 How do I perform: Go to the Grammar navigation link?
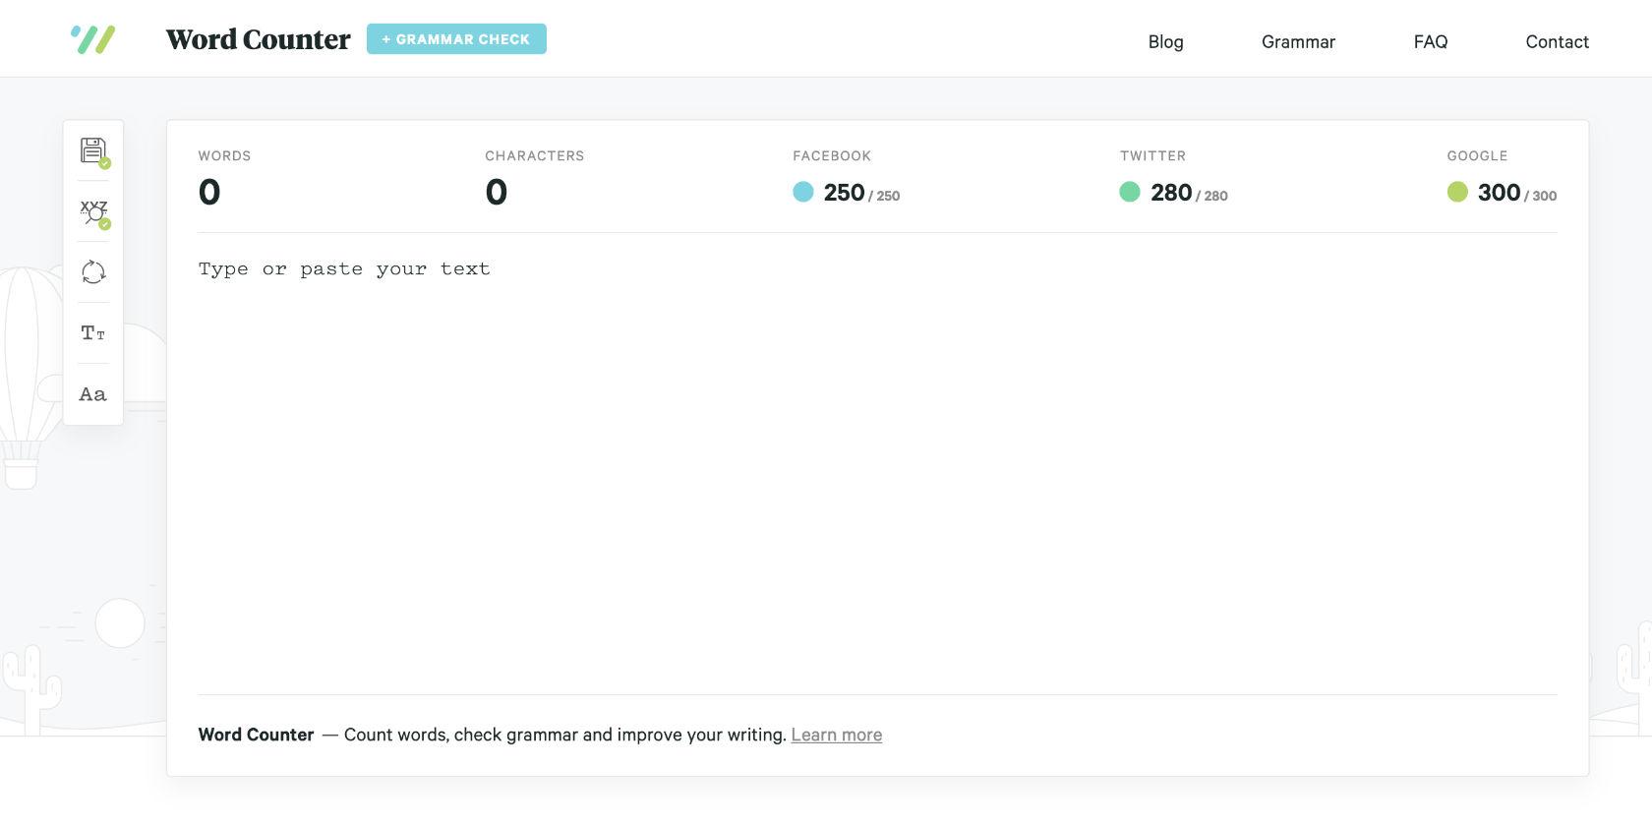click(x=1298, y=41)
